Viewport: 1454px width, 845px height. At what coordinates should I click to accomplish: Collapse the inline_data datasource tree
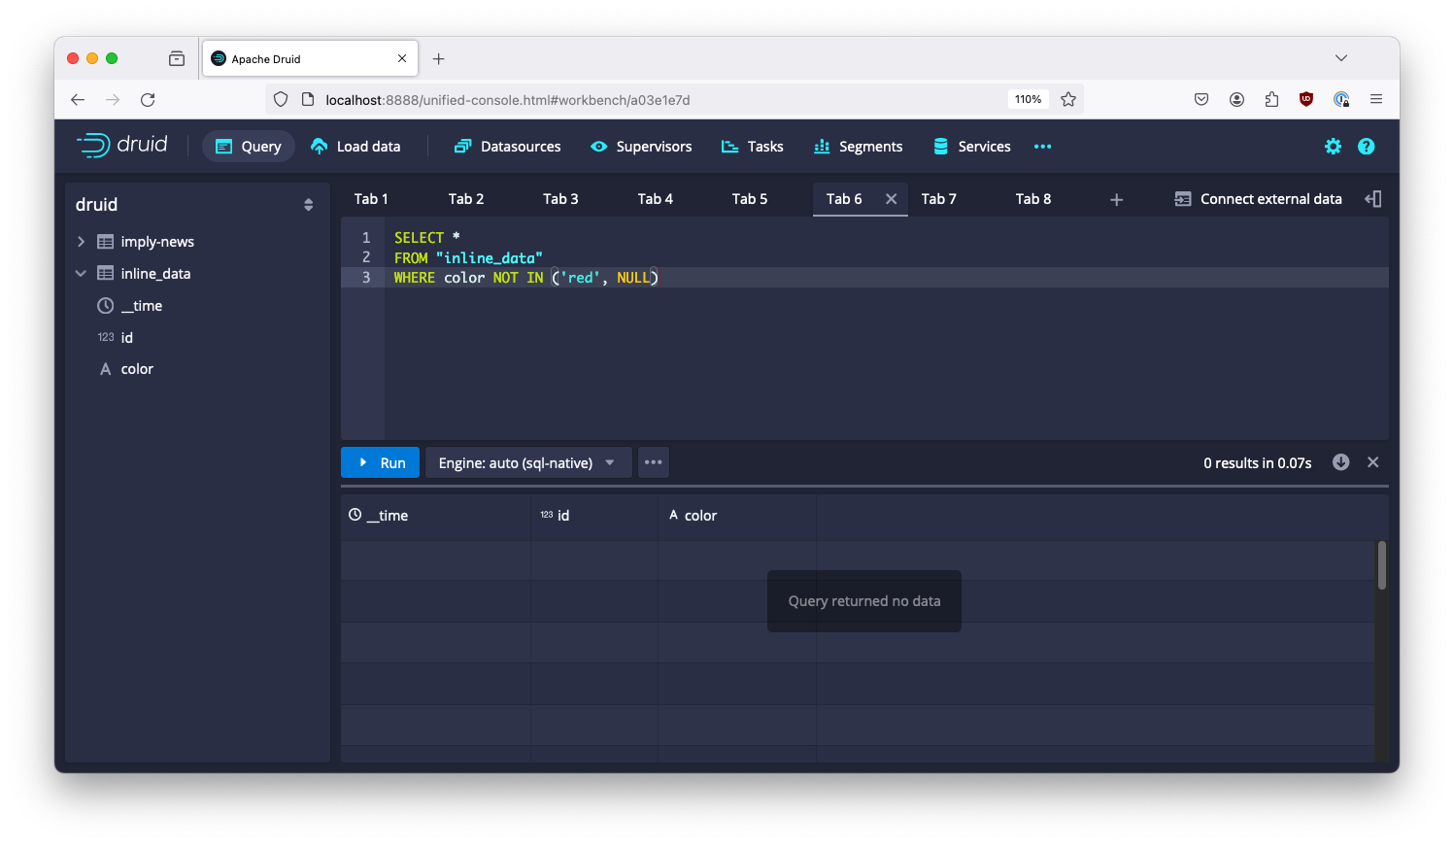(x=81, y=273)
